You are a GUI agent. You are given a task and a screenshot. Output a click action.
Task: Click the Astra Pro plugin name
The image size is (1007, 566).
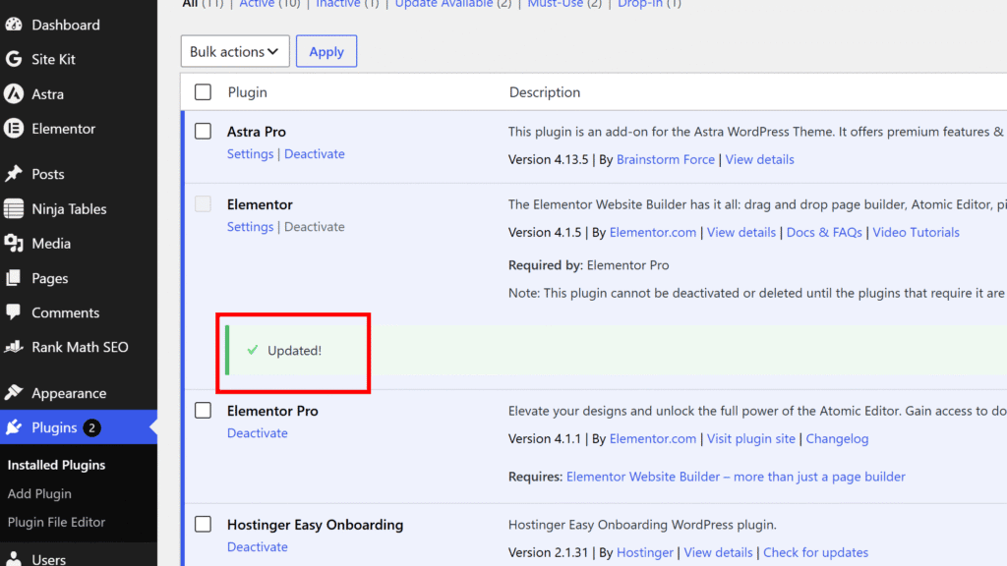(x=257, y=132)
